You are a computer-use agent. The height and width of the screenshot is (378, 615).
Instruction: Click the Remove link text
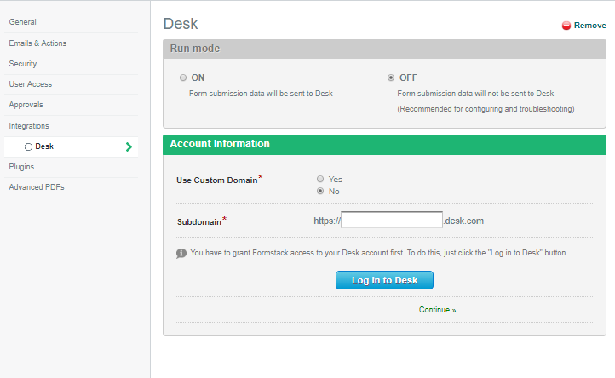click(x=589, y=26)
